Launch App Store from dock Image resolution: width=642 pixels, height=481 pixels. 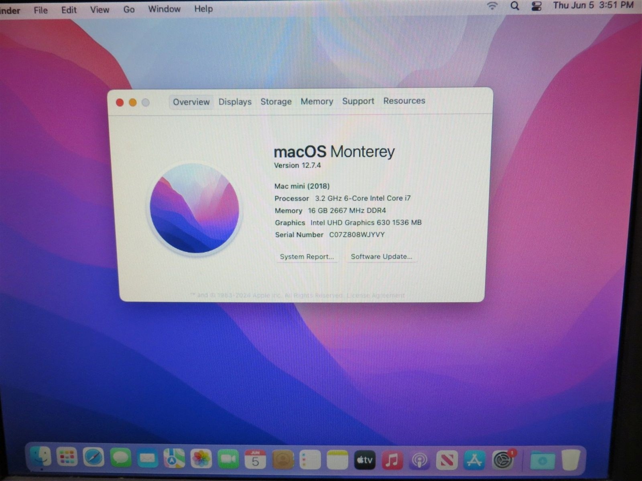coord(474,460)
